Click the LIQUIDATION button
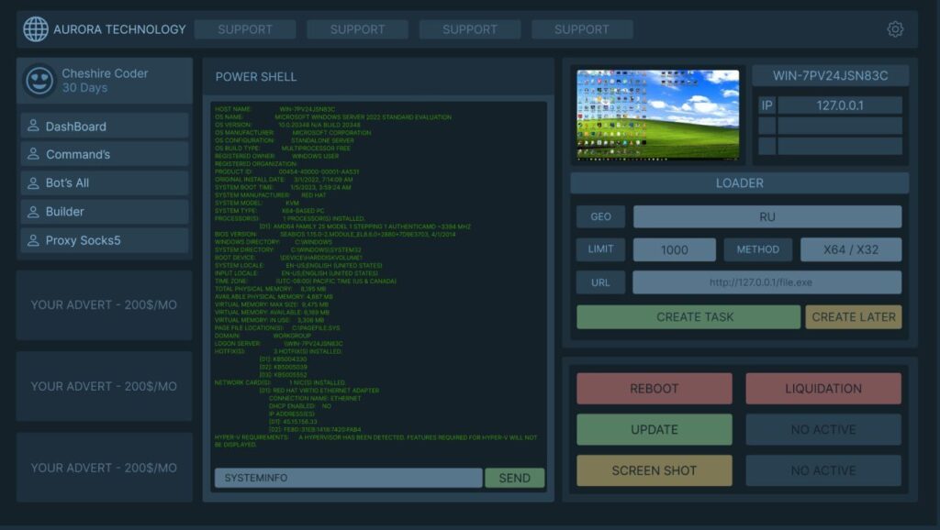940x530 pixels. [x=823, y=389]
